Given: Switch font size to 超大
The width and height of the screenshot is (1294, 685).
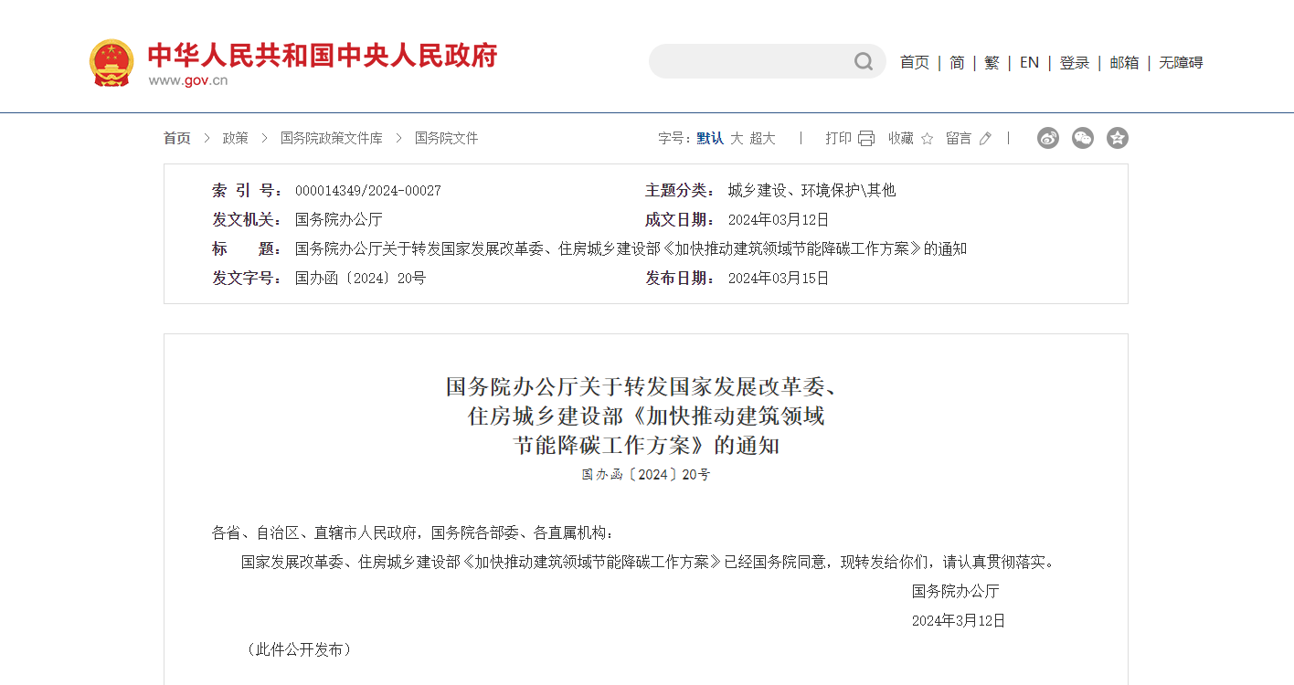Looking at the screenshot, I should pos(762,138).
